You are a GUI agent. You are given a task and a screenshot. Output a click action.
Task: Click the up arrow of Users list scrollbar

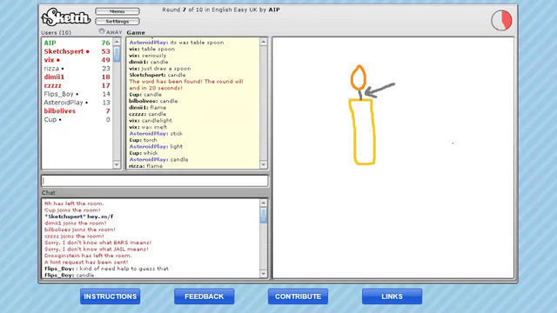coord(117,42)
